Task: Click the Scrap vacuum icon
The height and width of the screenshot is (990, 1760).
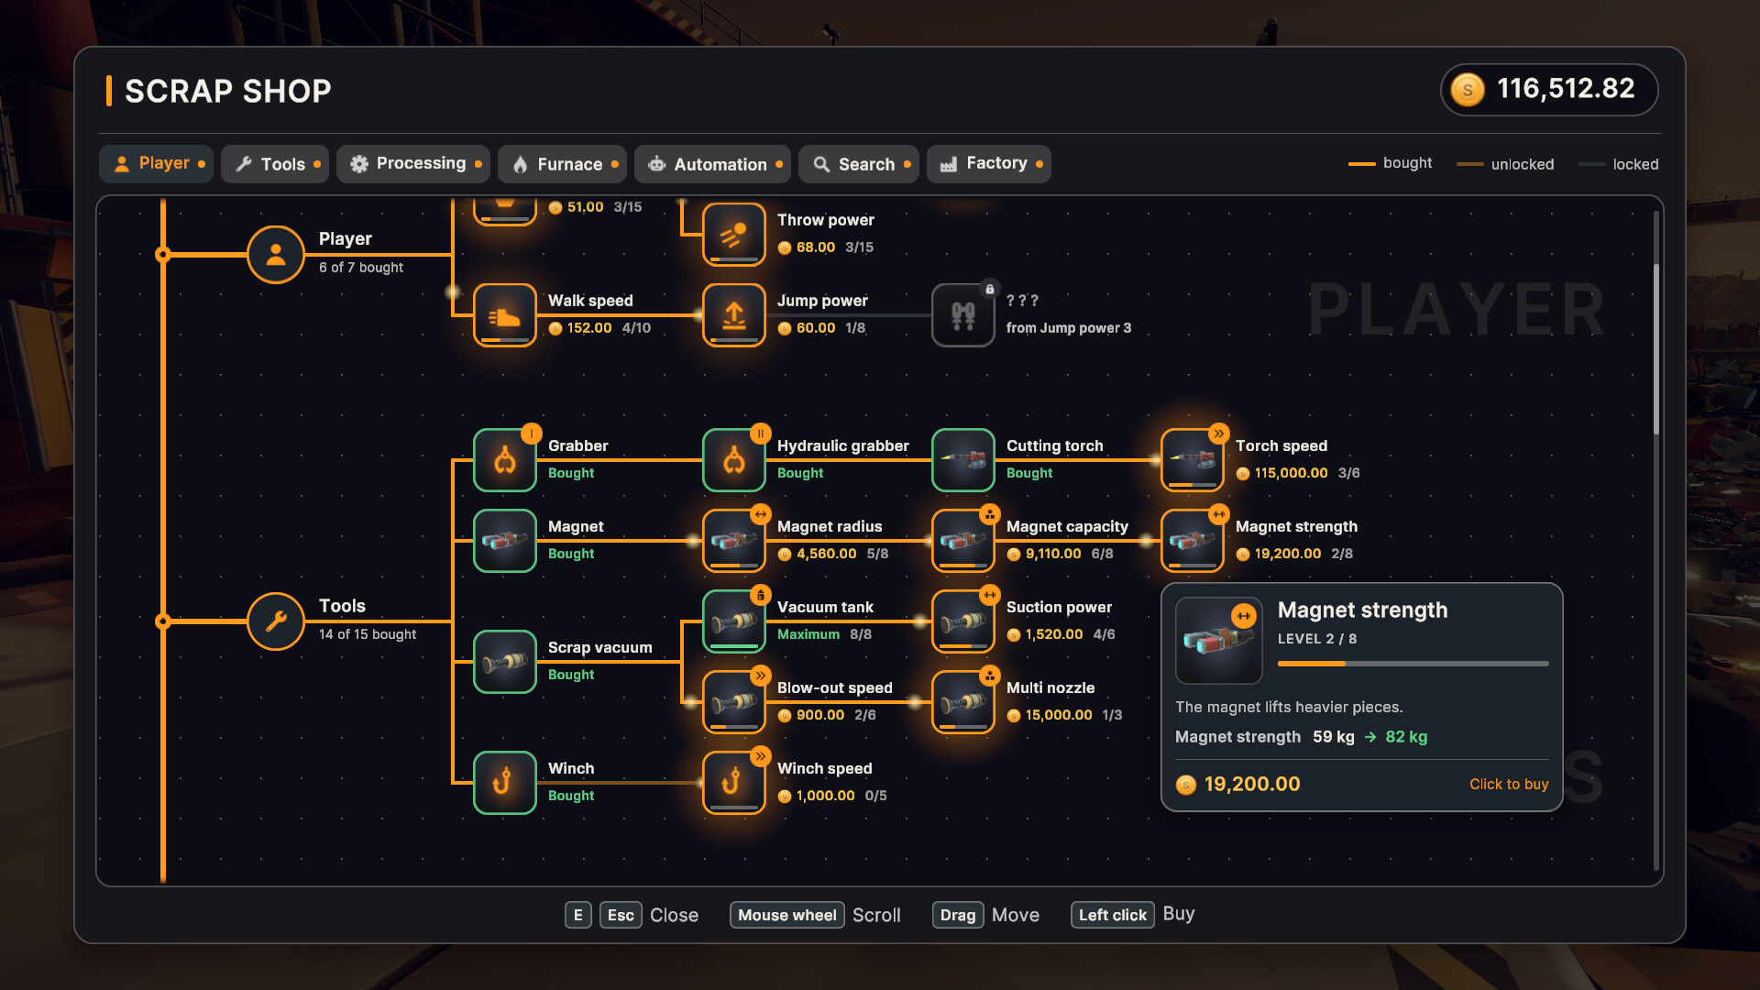Action: click(504, 662)
